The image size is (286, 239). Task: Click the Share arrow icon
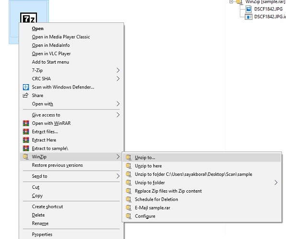point(25,95)
